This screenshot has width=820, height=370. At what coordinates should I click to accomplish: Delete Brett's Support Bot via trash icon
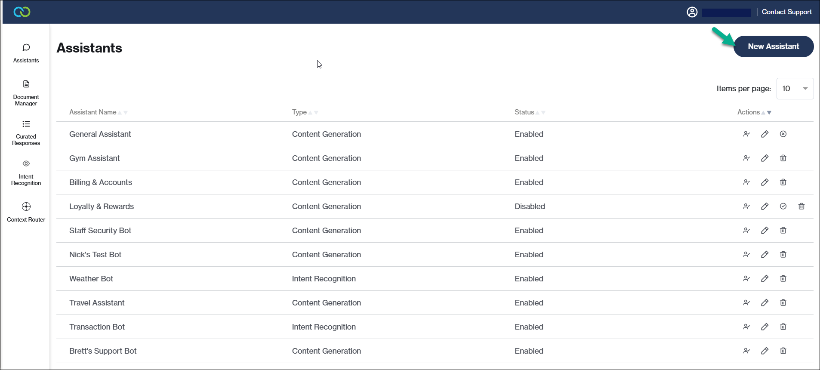[x=783, y=351]
